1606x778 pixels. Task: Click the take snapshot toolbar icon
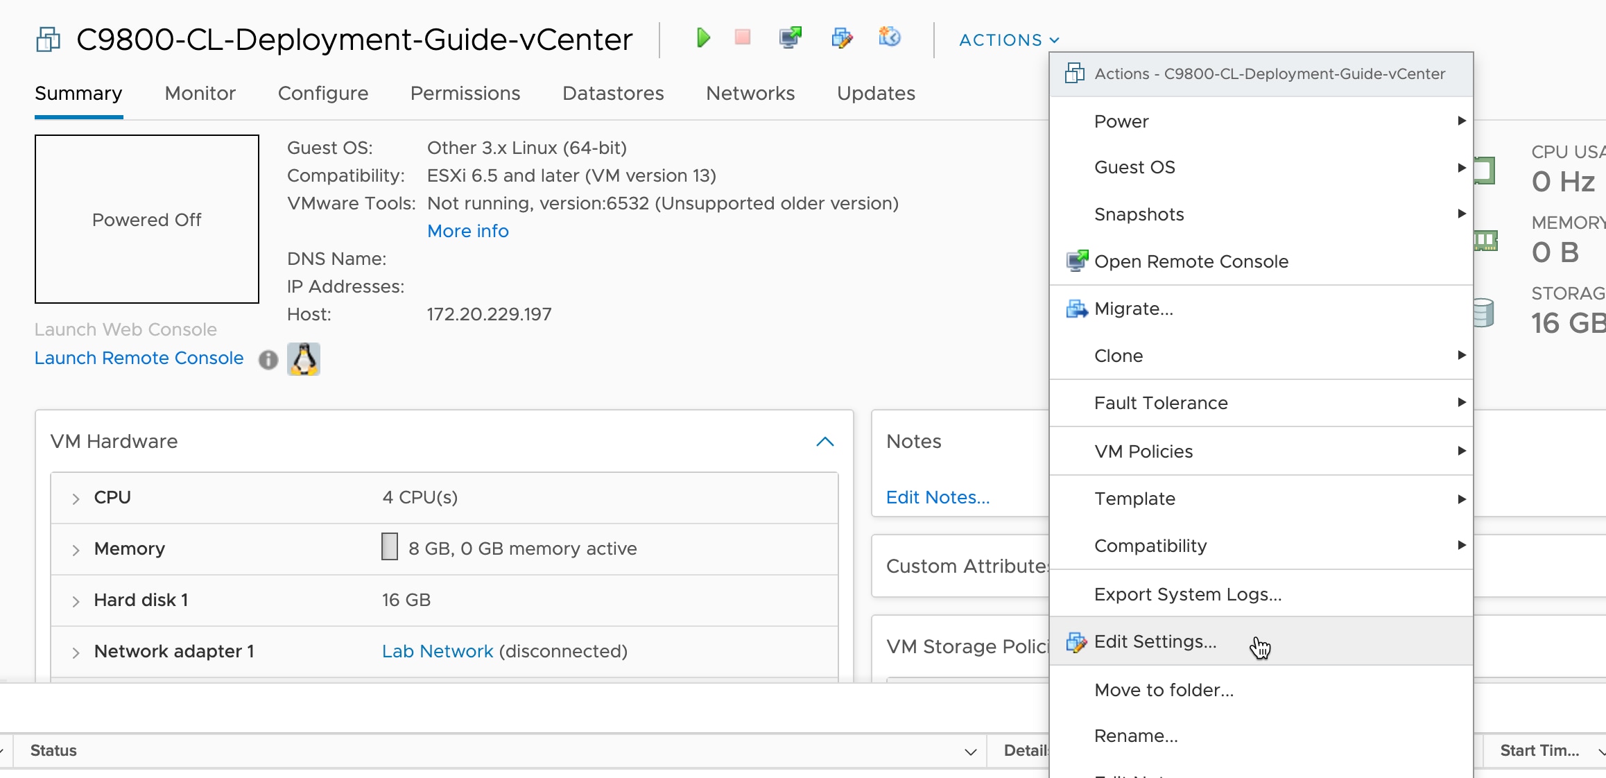[x=890, y=37]
